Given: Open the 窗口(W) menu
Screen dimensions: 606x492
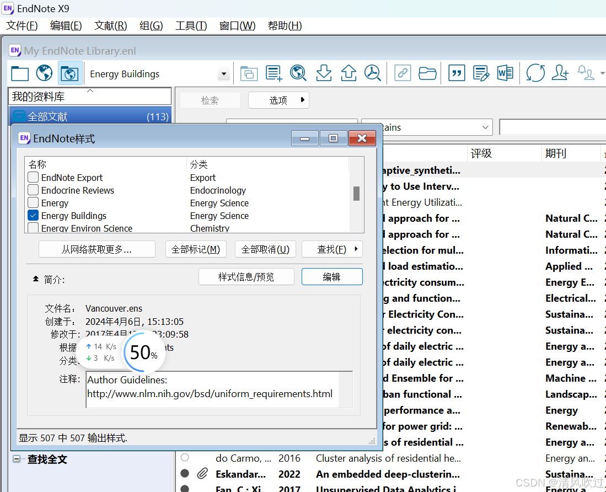Looking at the screenshot, I should coord(237,26).
